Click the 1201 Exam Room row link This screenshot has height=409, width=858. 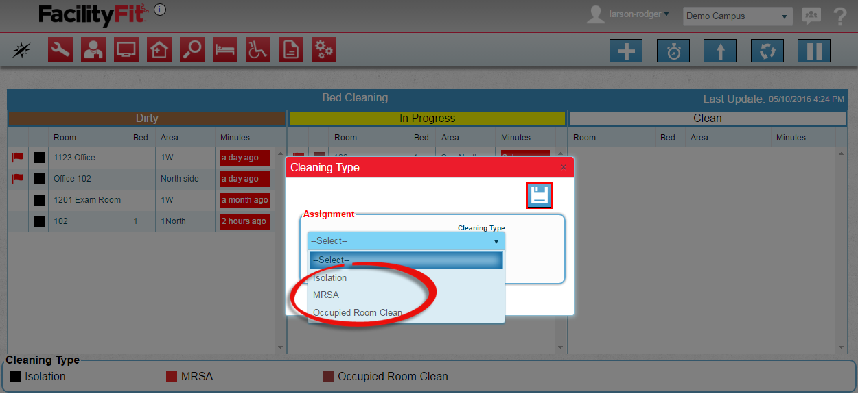coord(87,200)
